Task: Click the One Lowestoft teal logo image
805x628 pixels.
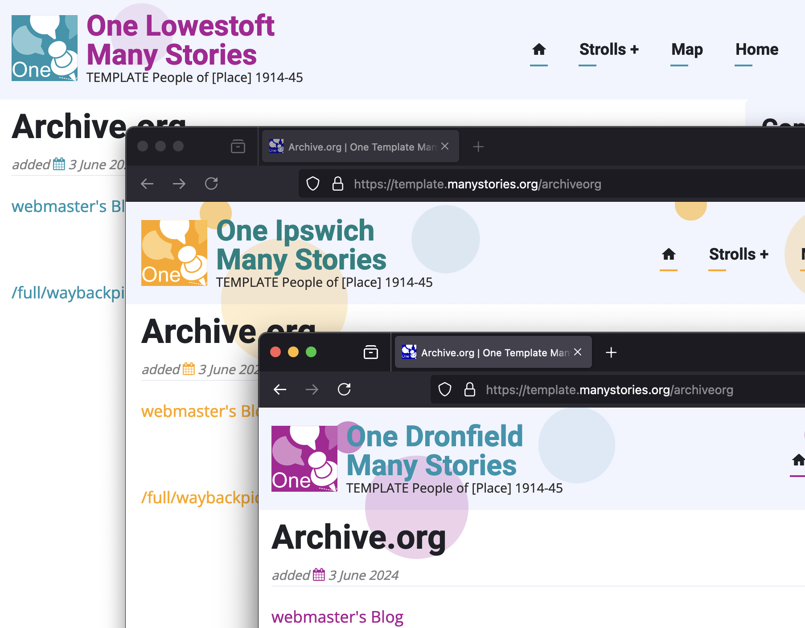Action: [45, 48]
